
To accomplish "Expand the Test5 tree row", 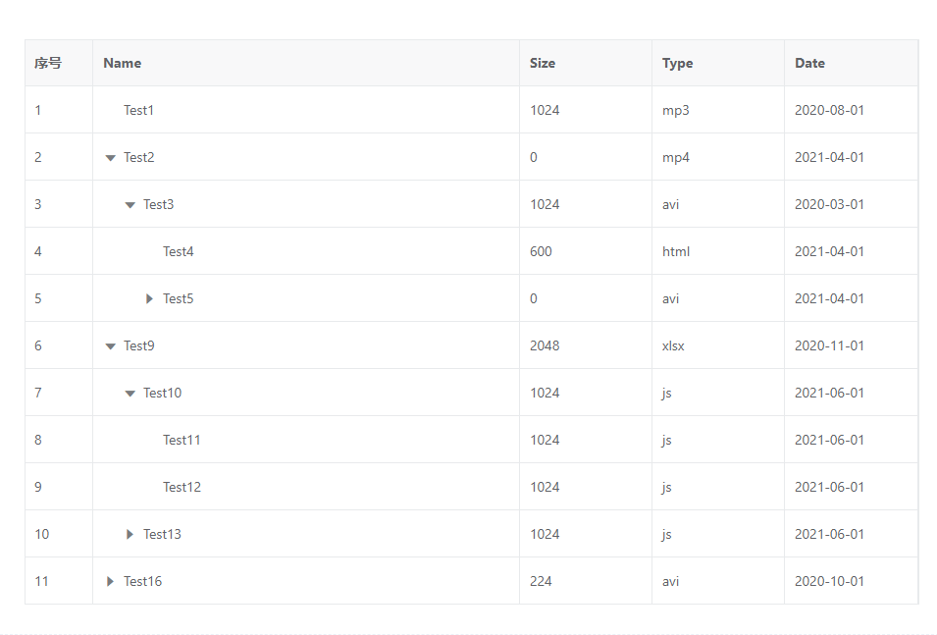I will coord(149,298).
